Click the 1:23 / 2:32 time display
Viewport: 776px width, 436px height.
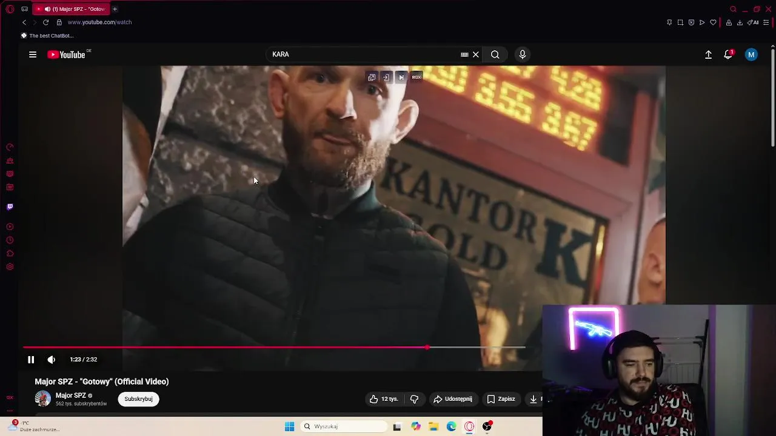84,360
